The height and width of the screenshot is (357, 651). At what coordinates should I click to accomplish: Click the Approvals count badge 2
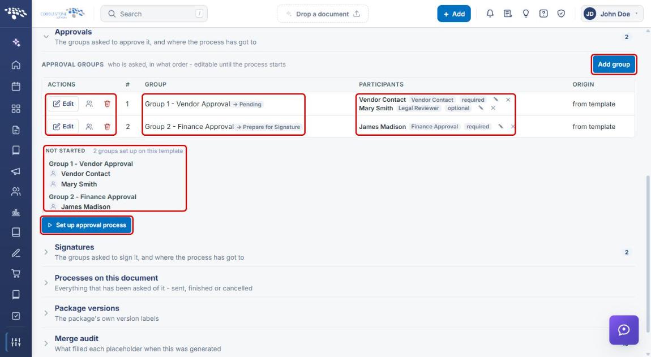point(627,37)
